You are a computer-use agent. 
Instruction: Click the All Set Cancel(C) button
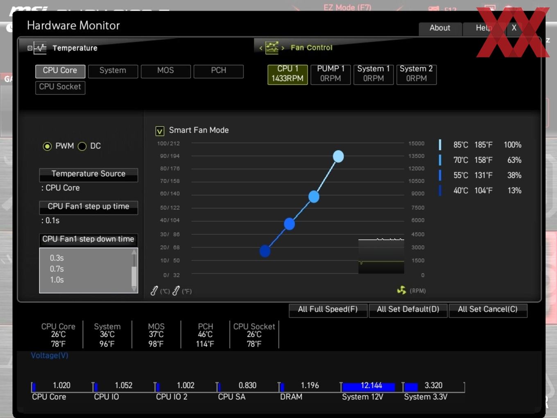[488, 310]
